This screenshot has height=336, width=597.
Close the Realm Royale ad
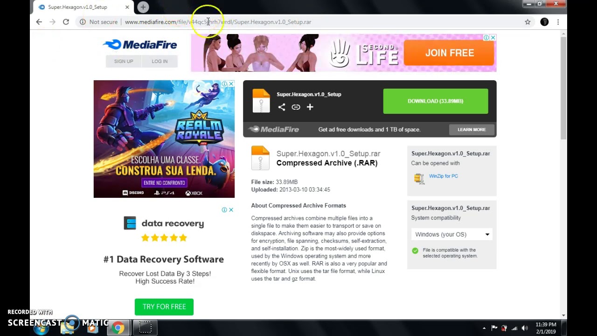pos(231,84)
